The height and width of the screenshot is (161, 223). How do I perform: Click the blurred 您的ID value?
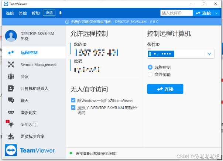(x=97, y=53)
